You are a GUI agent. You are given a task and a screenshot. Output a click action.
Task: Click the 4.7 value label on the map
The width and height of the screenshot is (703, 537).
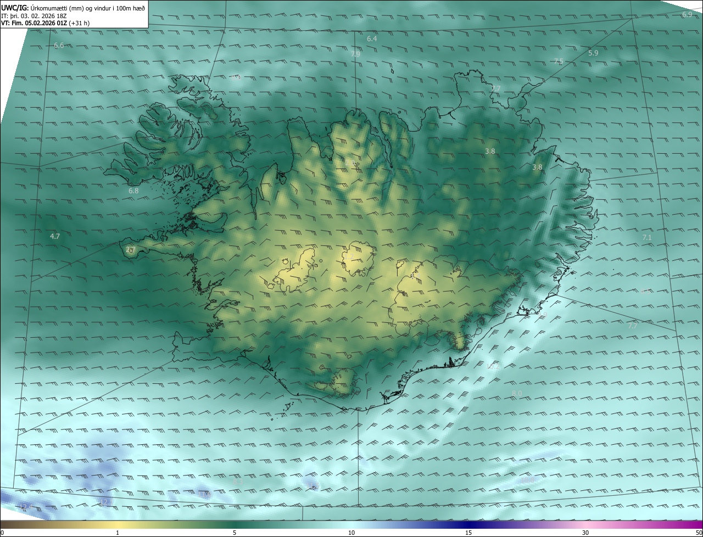pos(55,236)
